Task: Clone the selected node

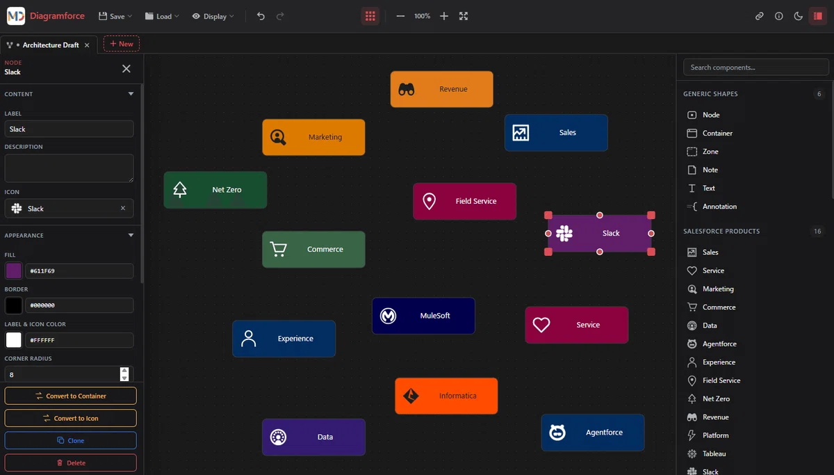Action: (71, 440)
